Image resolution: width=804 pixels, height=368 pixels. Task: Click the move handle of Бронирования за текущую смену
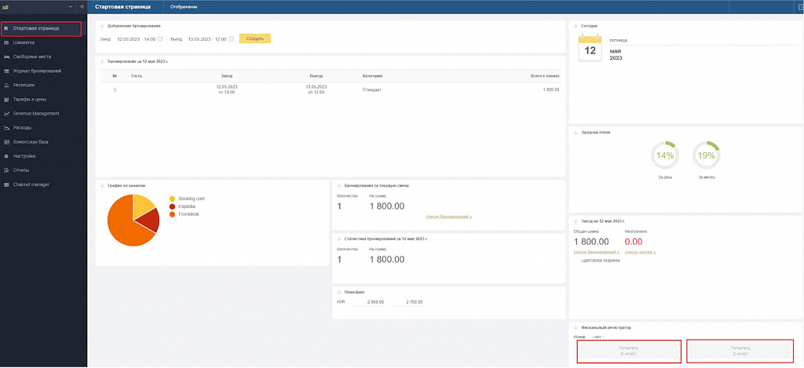pos(339,185)
